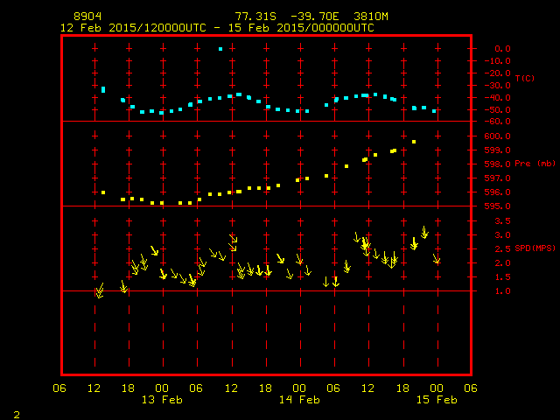Click the Pre (mb) pressure axis title
This screenshot has width=560, height=420.
535,164
